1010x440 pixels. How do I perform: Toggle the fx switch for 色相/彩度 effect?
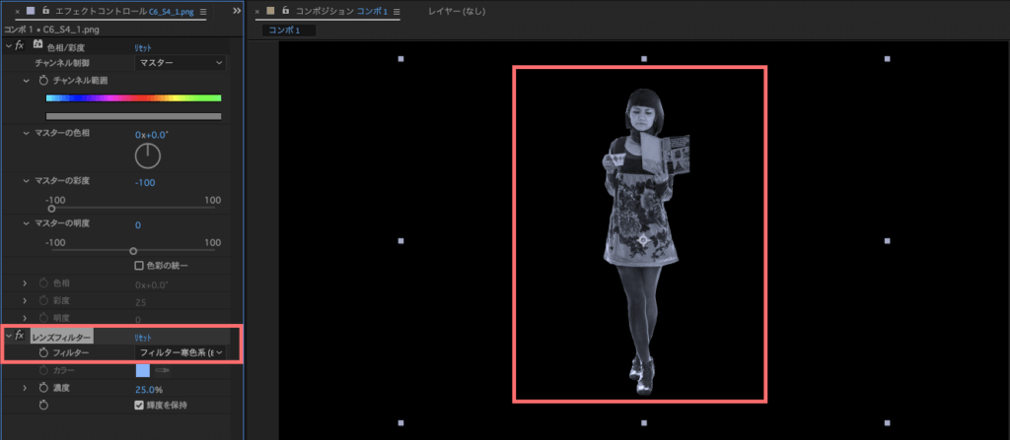click(20, 45)
